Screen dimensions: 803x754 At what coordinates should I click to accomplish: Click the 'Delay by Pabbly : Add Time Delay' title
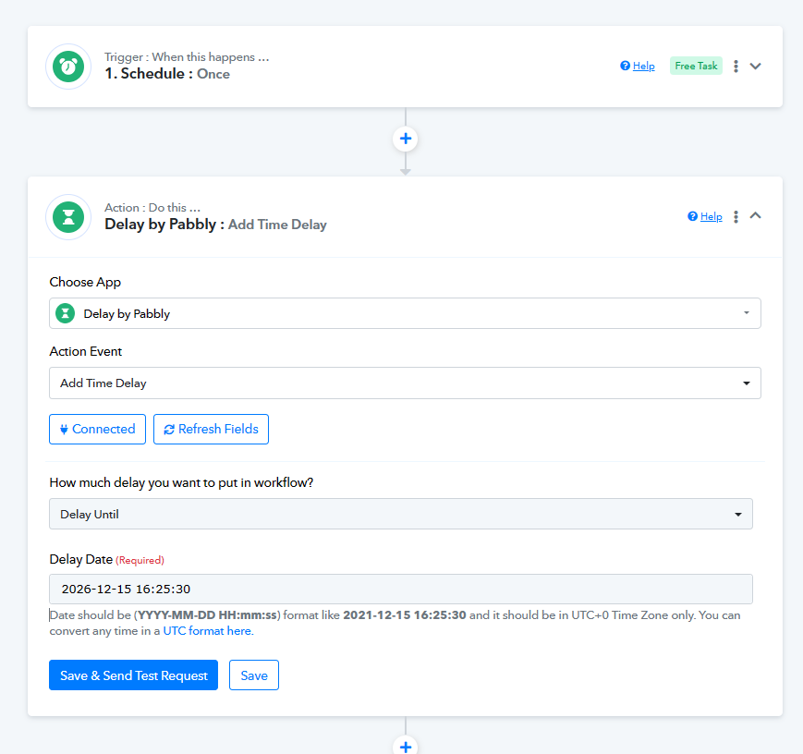click(x=215, y=225)
